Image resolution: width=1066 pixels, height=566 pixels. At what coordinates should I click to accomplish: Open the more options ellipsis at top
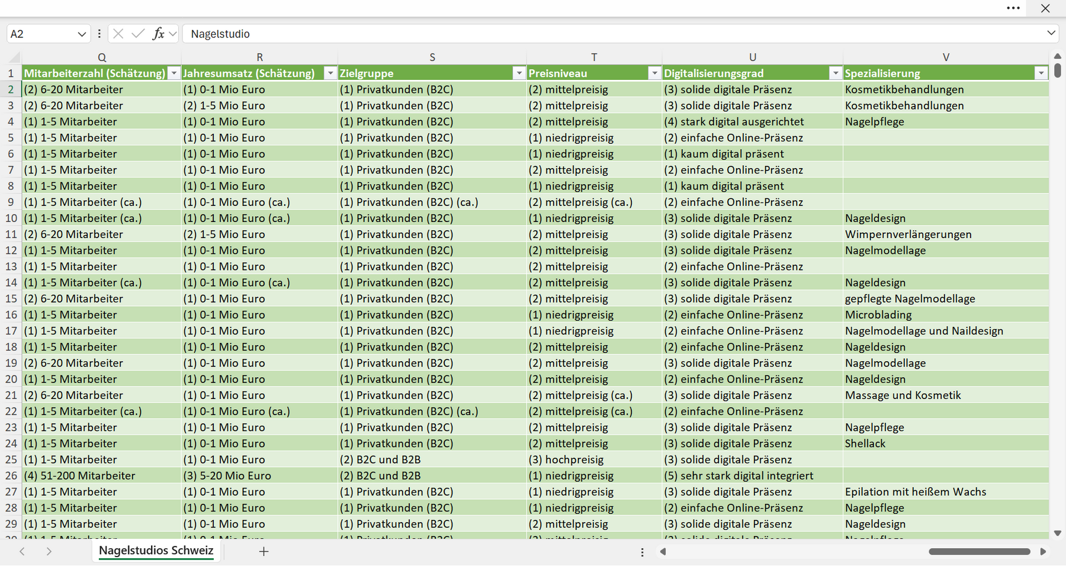point(1013,8)
